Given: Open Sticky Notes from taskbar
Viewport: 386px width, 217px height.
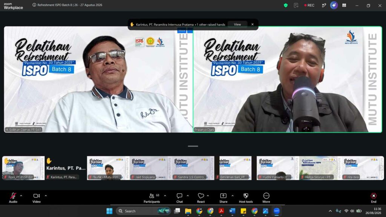Looking at the screenshot, I should coord(243,211).
